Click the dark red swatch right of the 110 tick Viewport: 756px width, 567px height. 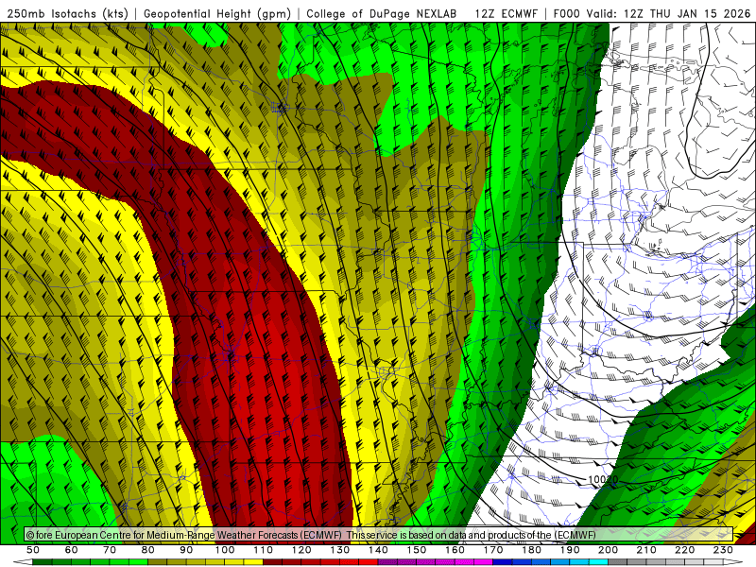(x=272, y=562)
